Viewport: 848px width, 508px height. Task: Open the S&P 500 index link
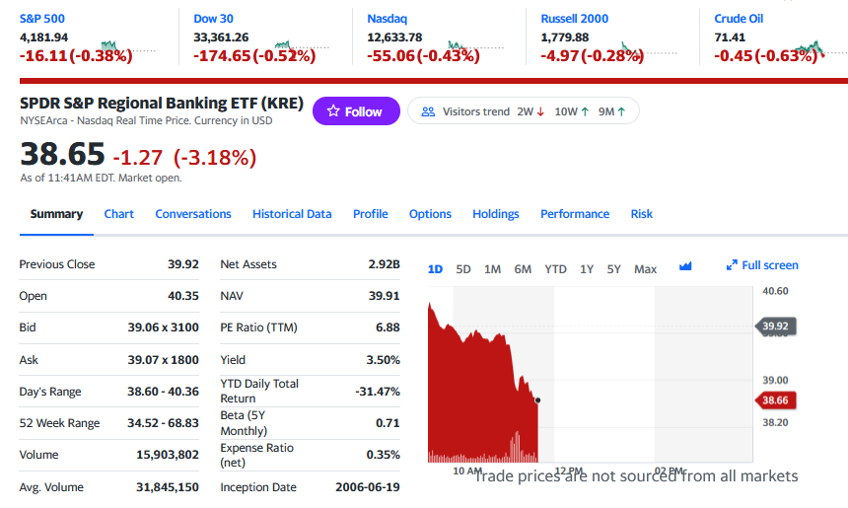coord(42,19)
